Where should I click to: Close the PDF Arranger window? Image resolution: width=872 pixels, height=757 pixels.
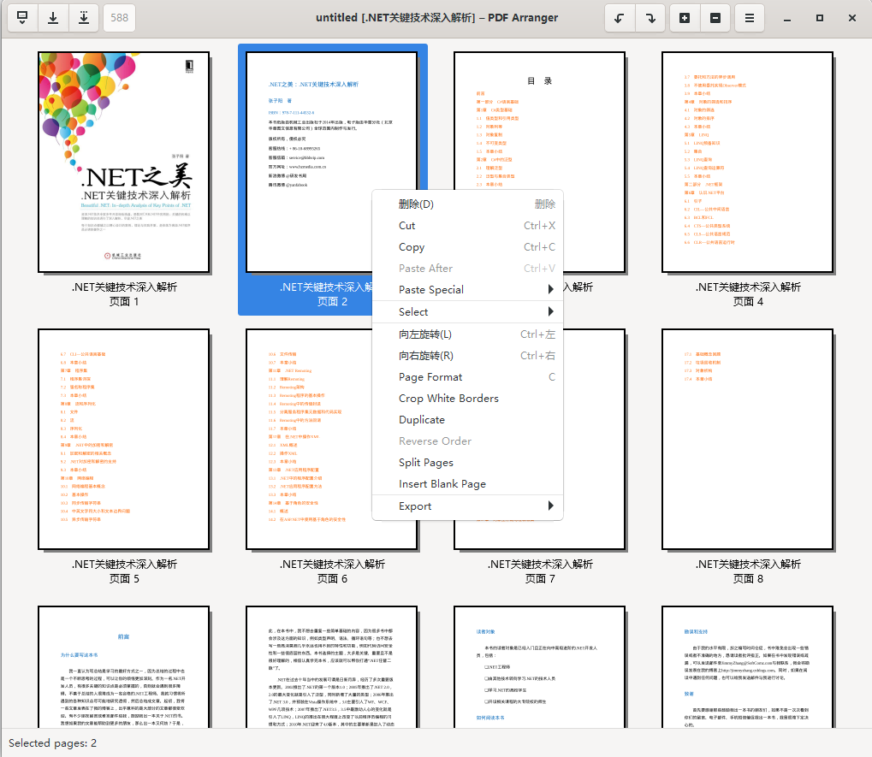[x=852, y=18]
